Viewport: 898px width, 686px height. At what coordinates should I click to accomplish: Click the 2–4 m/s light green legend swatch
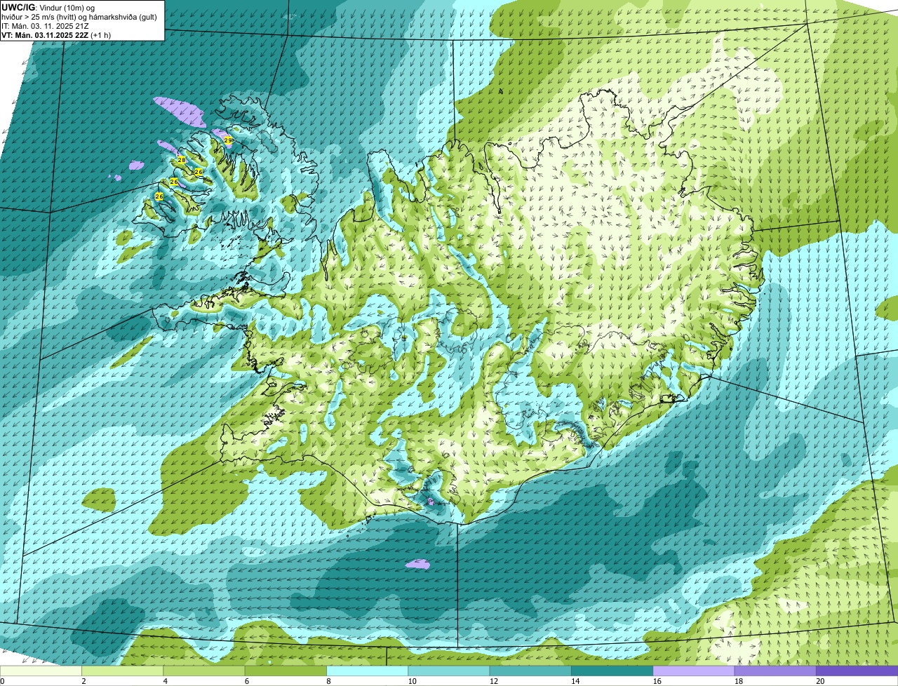pyautogui.click(x=123, y=671)
